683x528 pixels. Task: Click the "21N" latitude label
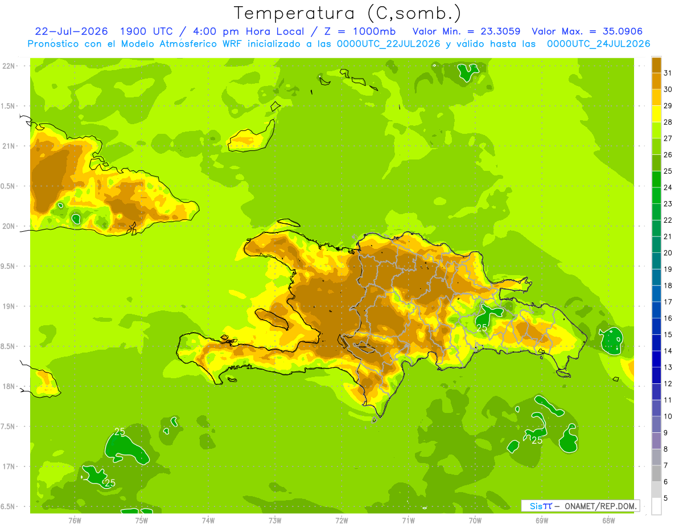[9, 146]
